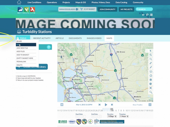Click the map reset rotate icon
Screen dimensions: 170x127
(151, 76)
